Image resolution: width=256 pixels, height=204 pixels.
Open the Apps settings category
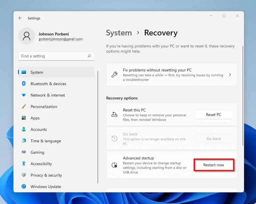tap(35, 118)
